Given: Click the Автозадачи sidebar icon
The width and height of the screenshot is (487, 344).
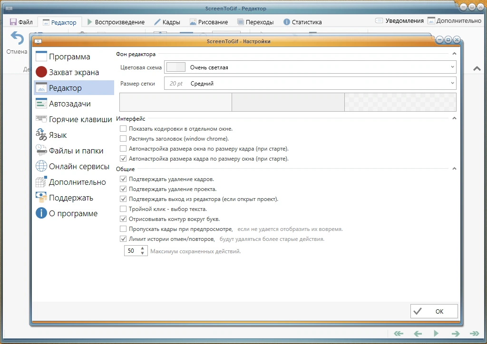Looking at the screenshot, I should (41, 103).
